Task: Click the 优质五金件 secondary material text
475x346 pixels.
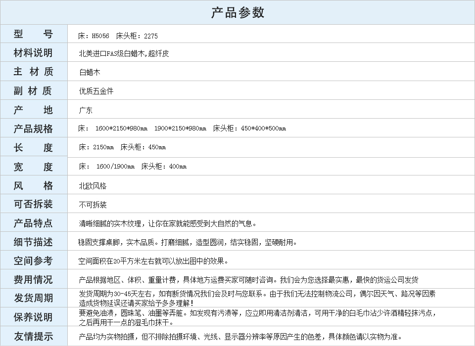Action: click(x=96, y=91)
